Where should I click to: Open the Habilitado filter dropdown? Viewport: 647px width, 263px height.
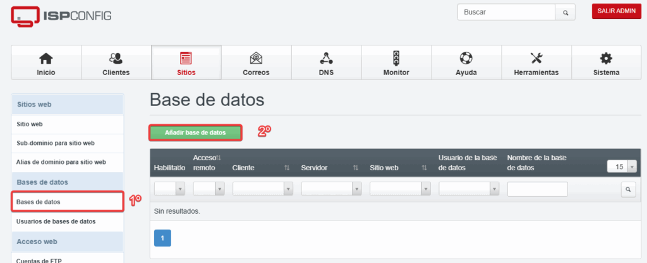click(x=169, y=189)
